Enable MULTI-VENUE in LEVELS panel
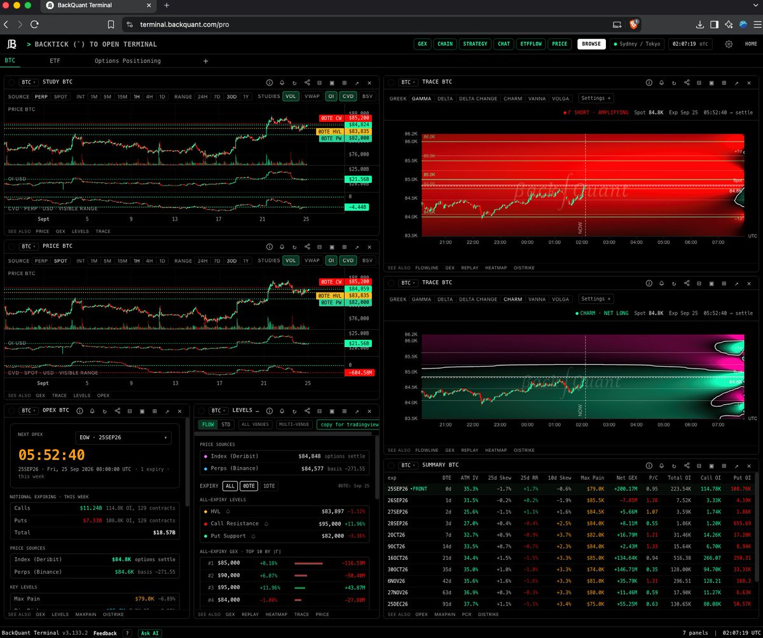This screenshot has width=763, height=638. [294, 424]
